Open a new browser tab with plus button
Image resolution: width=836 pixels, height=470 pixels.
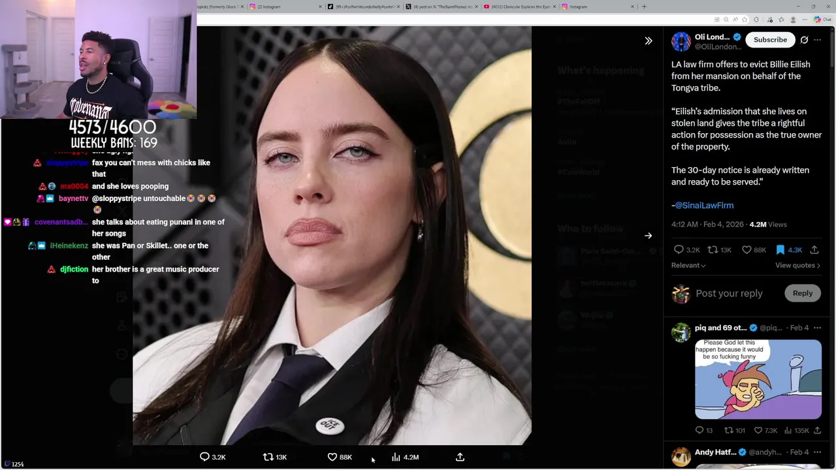pos(644,7)
